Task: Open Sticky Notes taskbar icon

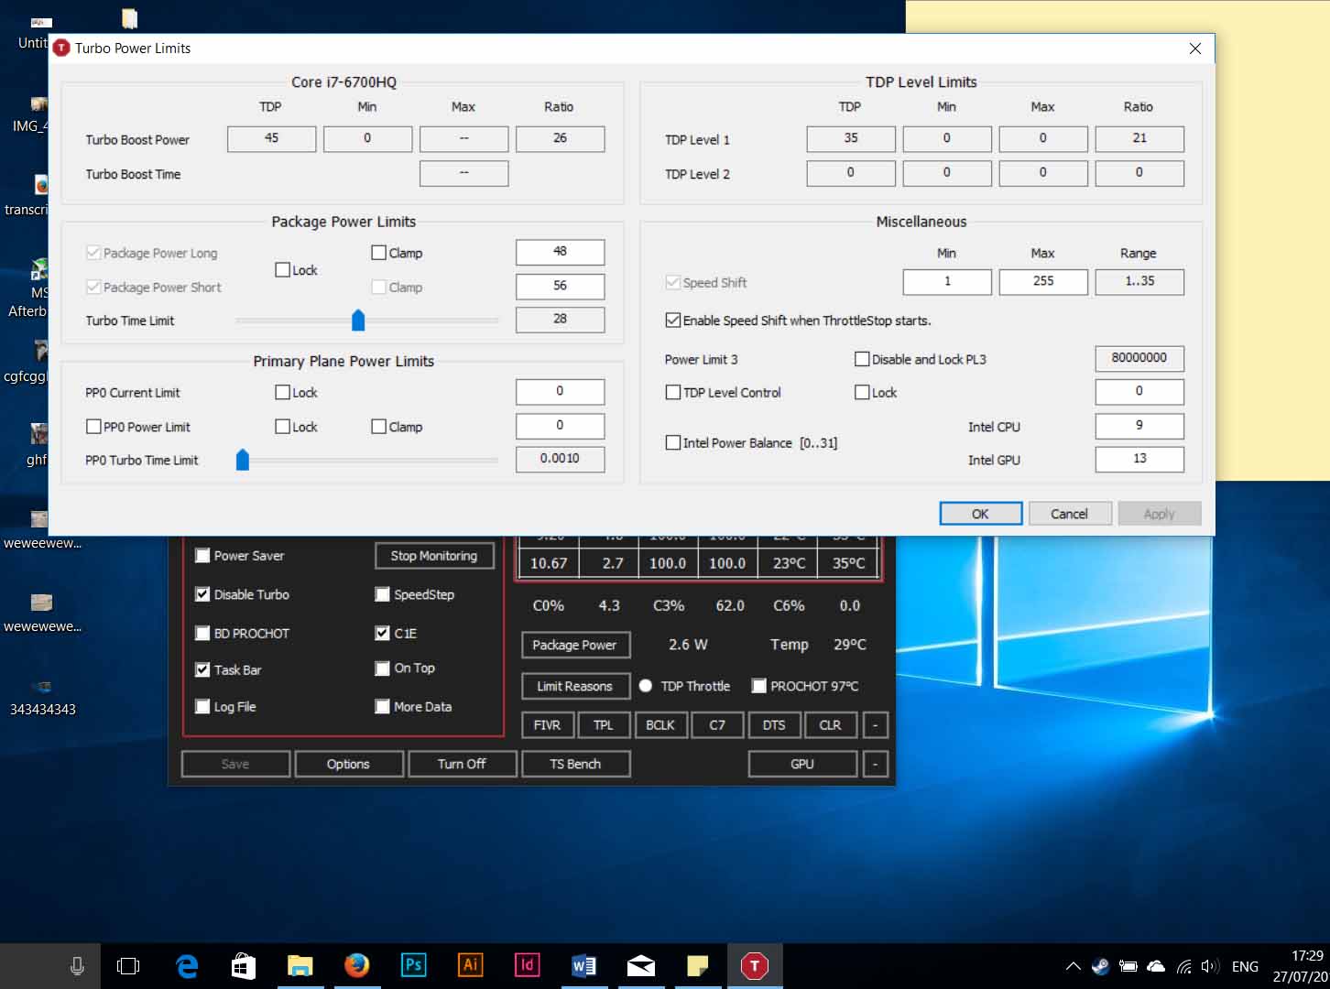Action: (697, 965)
